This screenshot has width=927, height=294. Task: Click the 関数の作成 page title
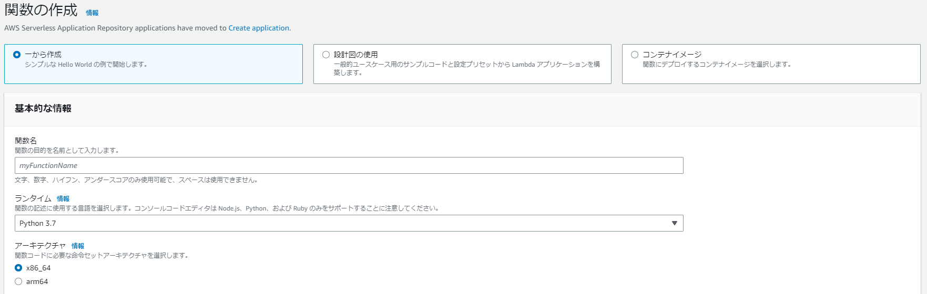(x=41, y=10)
